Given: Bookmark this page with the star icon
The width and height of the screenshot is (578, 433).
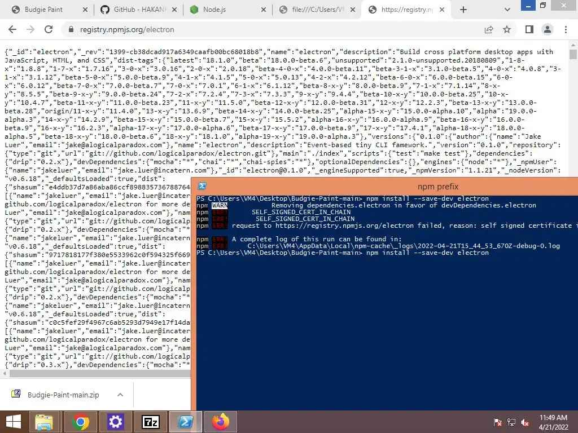Looking at the screenshot, I should (507, 29).
